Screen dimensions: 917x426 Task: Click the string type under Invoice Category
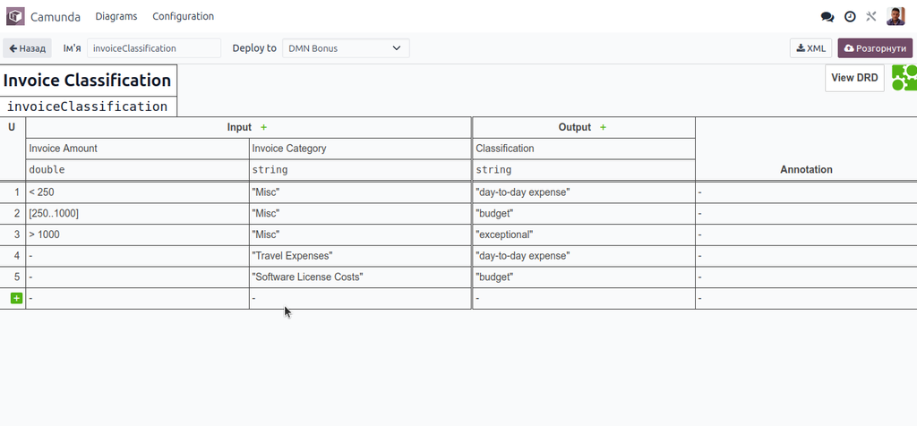(x=360, y=169)
